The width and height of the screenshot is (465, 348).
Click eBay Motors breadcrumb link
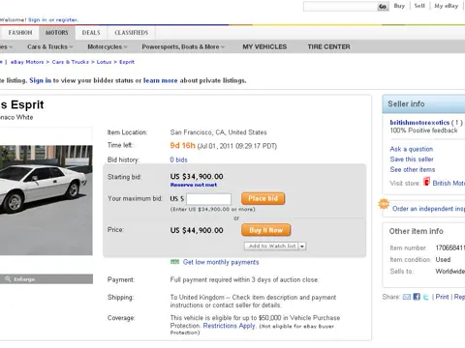(27, 62)
